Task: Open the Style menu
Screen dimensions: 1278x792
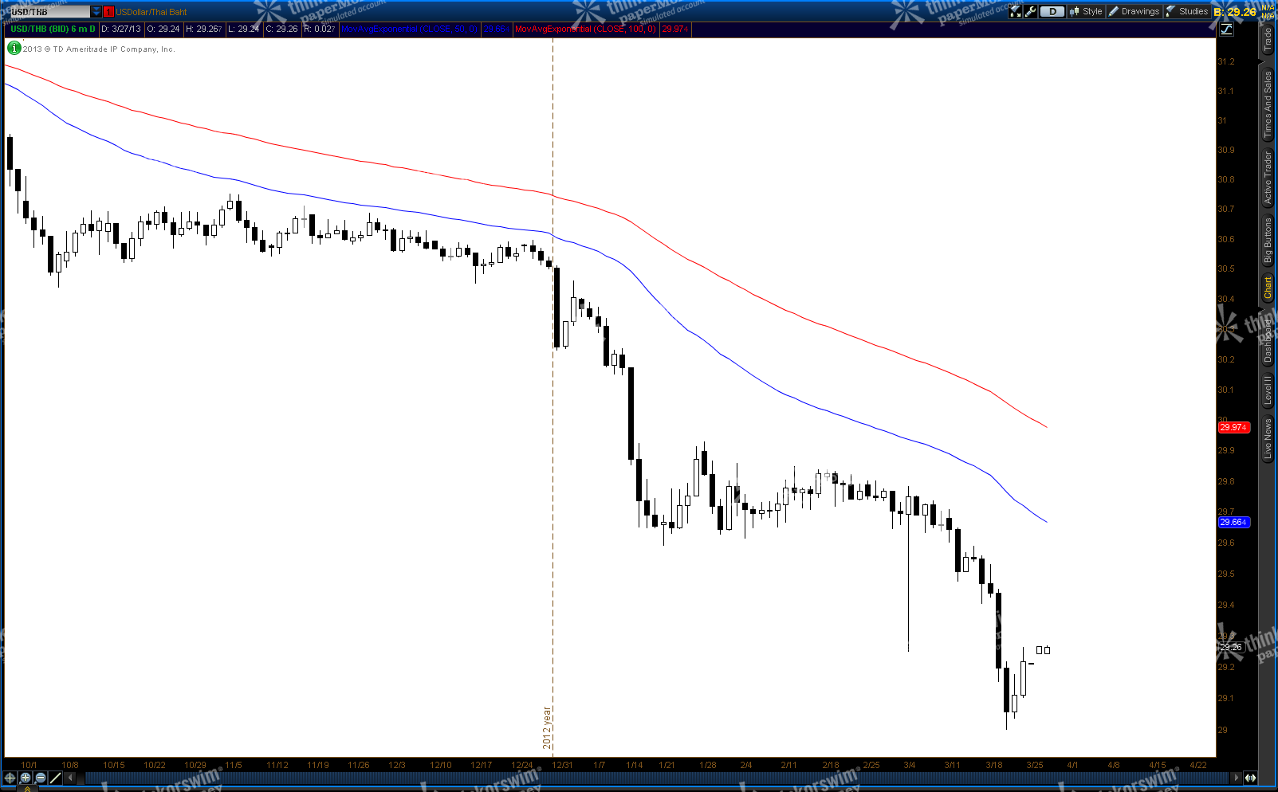Action: coord(1086,11)
